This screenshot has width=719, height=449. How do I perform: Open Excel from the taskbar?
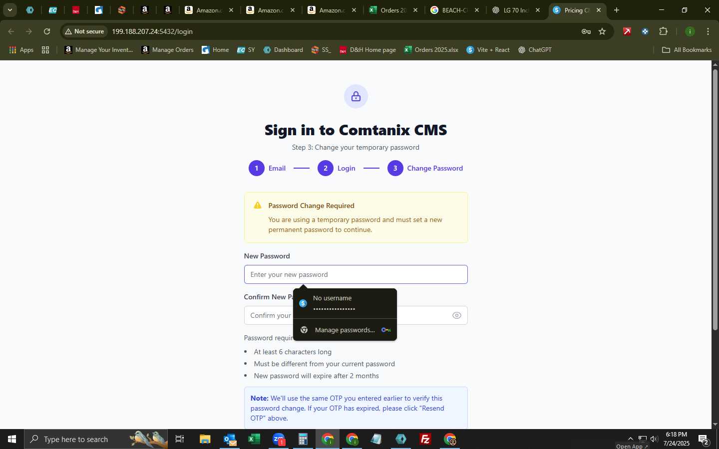click(254, 439)
